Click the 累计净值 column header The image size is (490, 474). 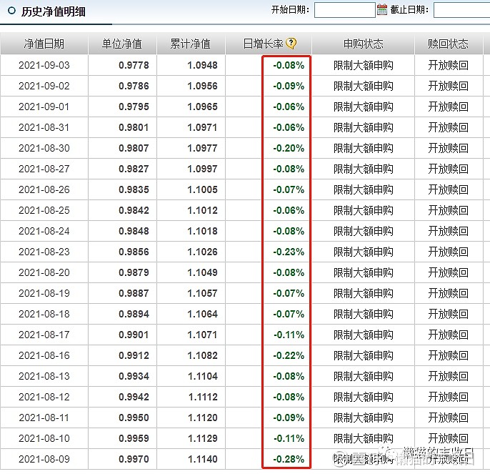[190, 44]
